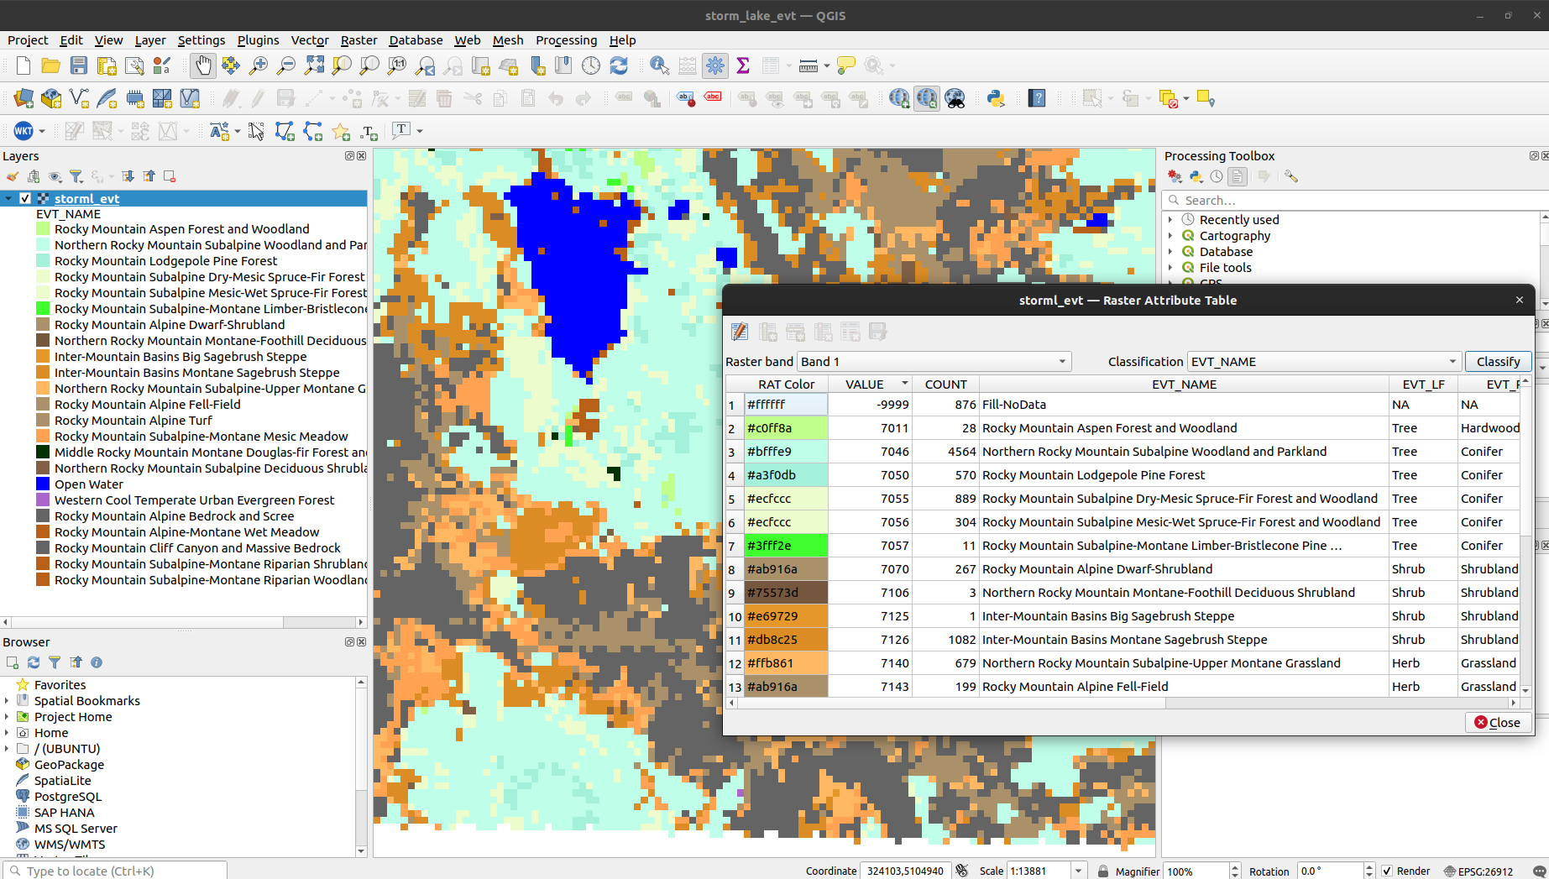Click the Refresh Map icon

(620, 65)
